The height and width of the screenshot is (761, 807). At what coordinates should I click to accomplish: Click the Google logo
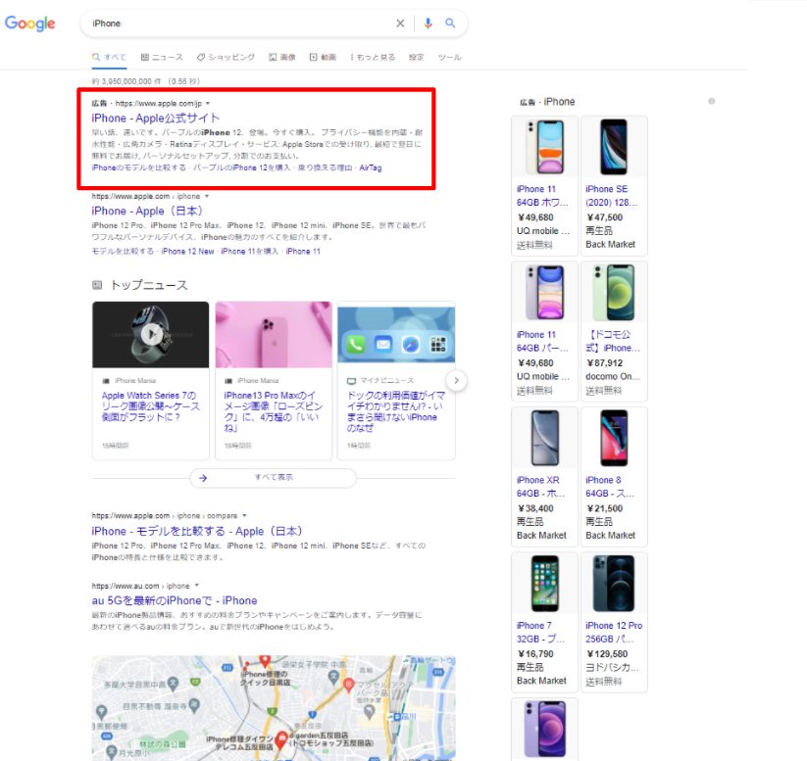click(29, 24)
